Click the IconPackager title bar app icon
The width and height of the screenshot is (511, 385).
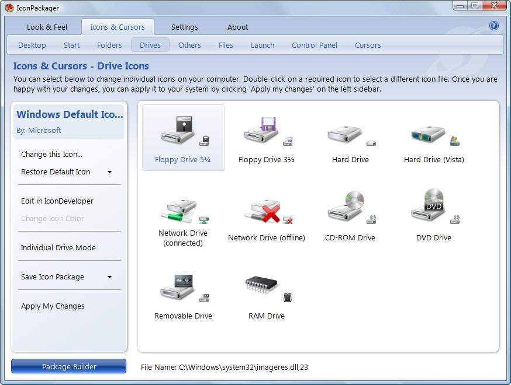[x=9, y=8]
